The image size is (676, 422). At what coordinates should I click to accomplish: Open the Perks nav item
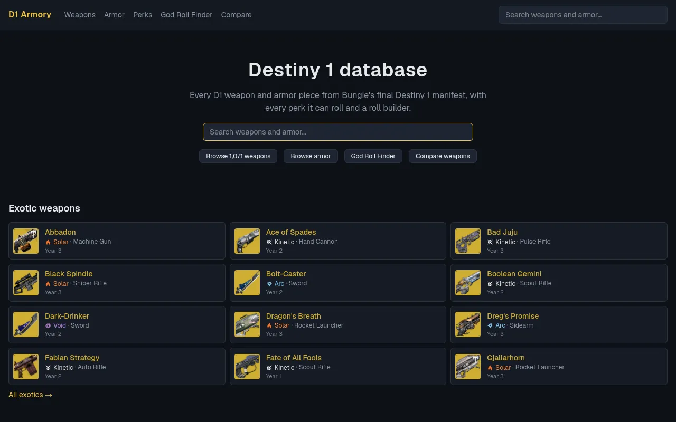pos(143,15)
